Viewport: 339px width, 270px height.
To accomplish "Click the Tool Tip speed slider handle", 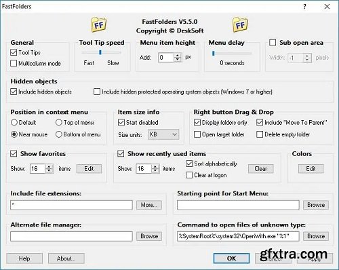I will click(100, 52).
